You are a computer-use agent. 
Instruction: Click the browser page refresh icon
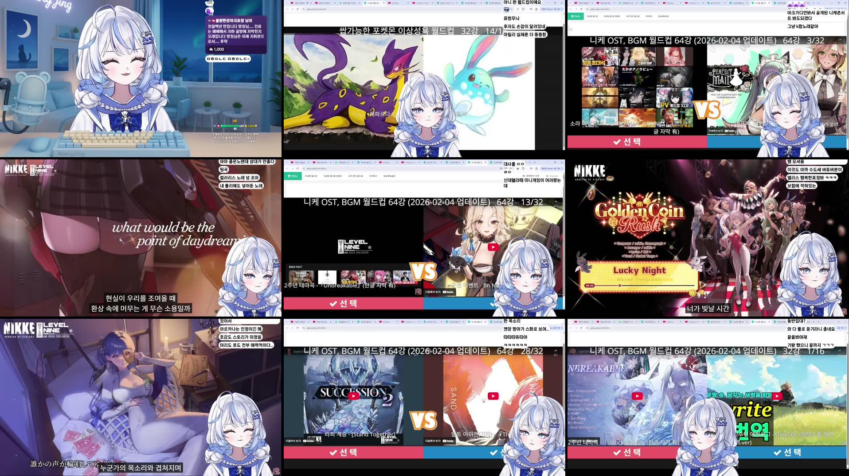coord(298,169)
